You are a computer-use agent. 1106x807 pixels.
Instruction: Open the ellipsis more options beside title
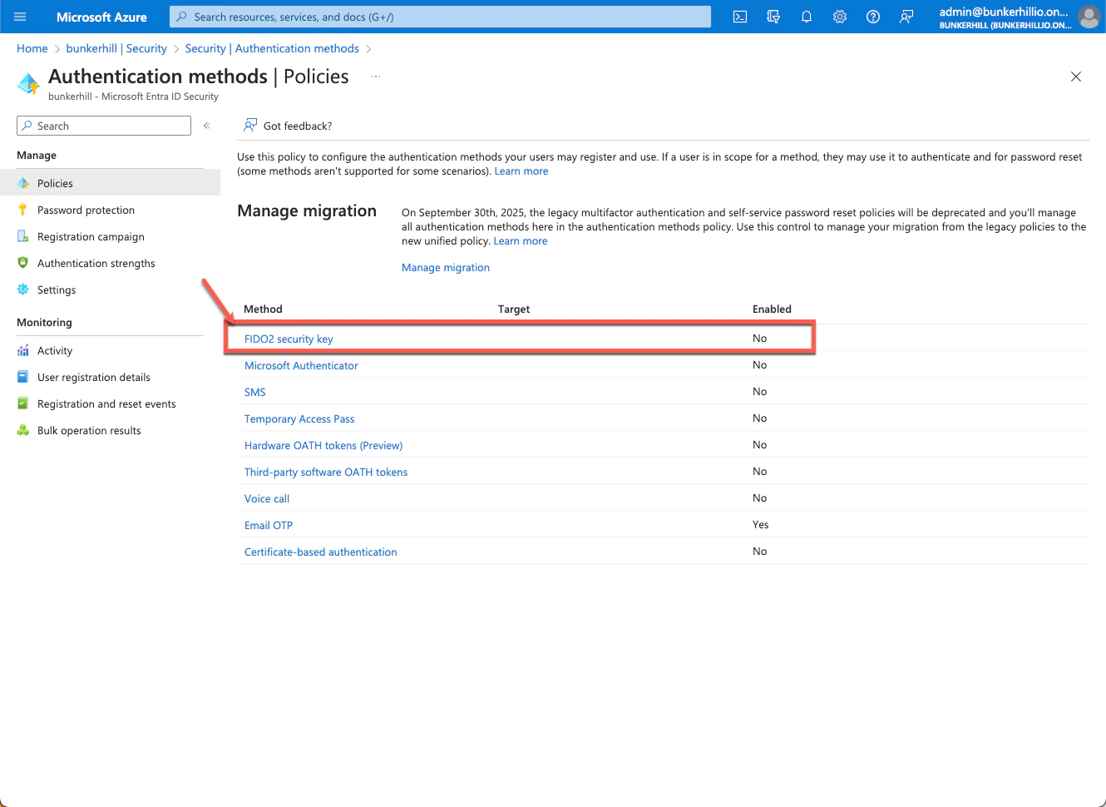tap(376, 76)
